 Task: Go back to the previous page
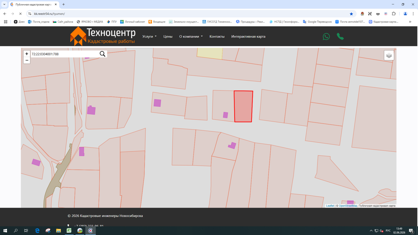coord(5,14)
